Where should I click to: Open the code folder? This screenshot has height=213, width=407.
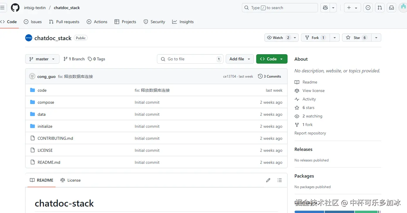tap(42, 90)
